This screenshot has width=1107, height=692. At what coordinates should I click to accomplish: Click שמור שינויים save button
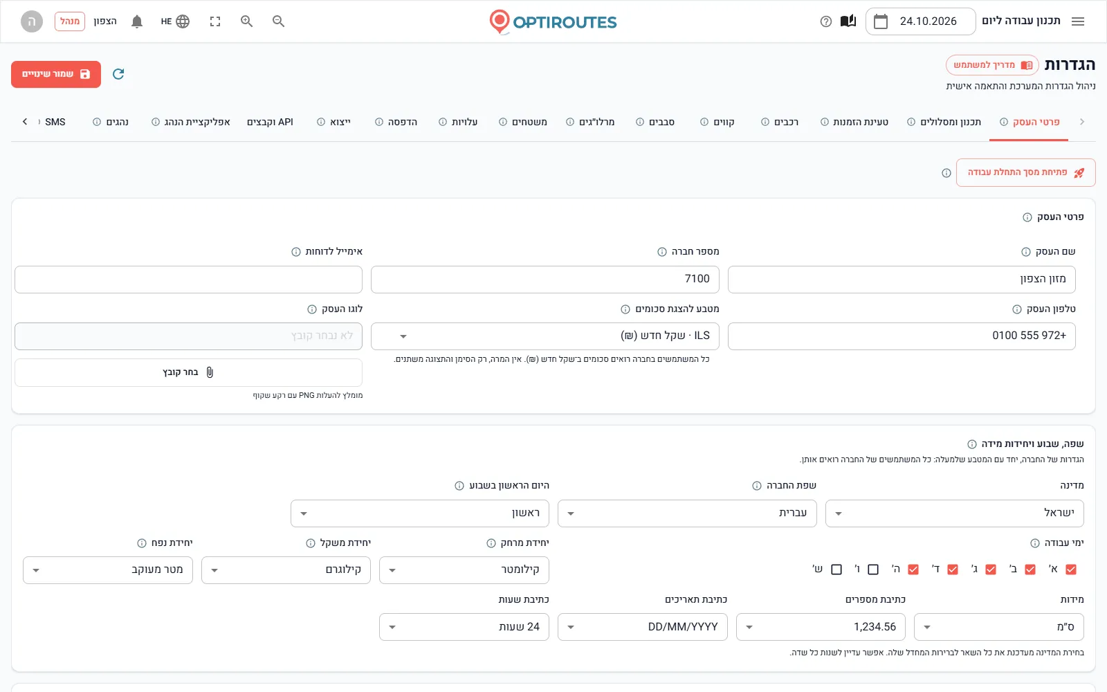coord(56,74)
